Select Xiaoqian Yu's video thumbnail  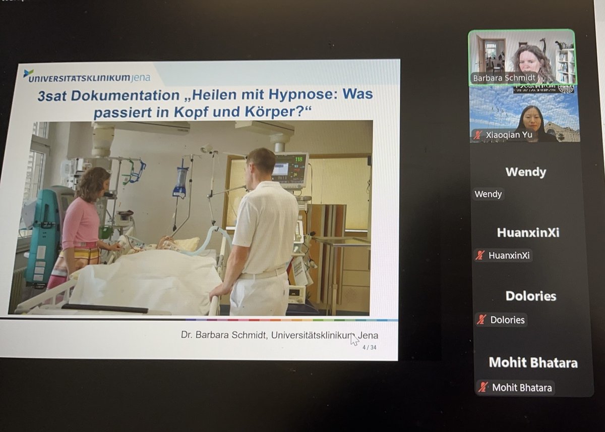[524, 115]
